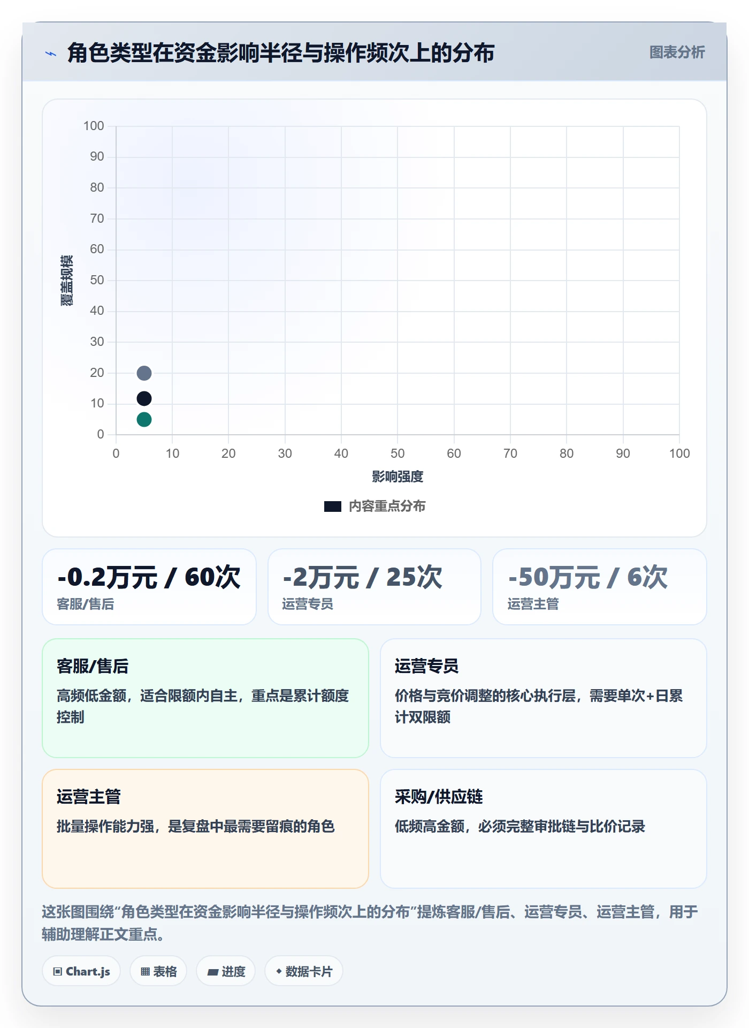Click the 运营专员 label under -2万元
This screenshot has width=749, height=1028.
click(x=308, y=604)
